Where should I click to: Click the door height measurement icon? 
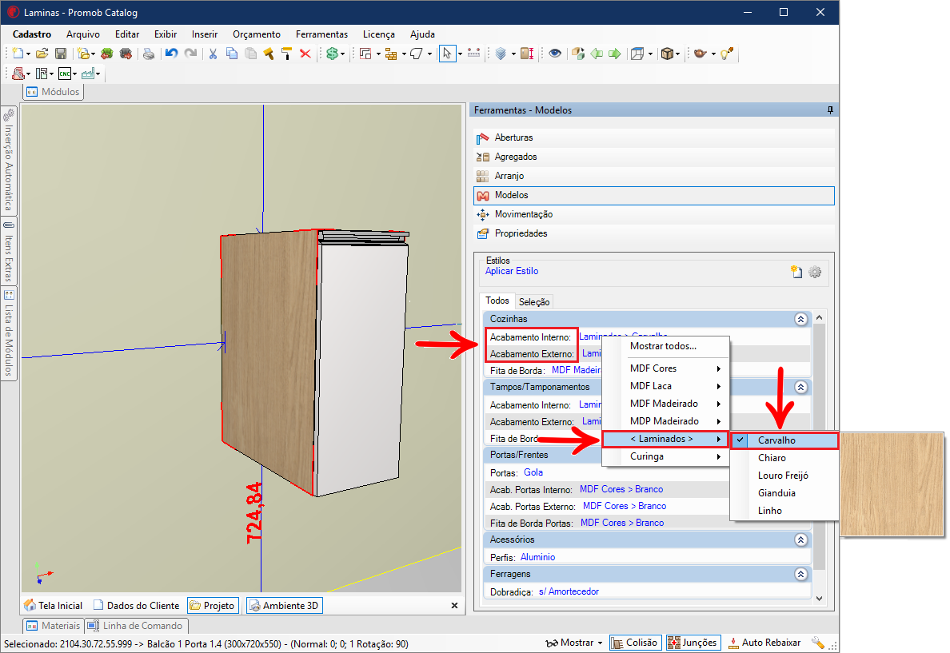(527, 54)
